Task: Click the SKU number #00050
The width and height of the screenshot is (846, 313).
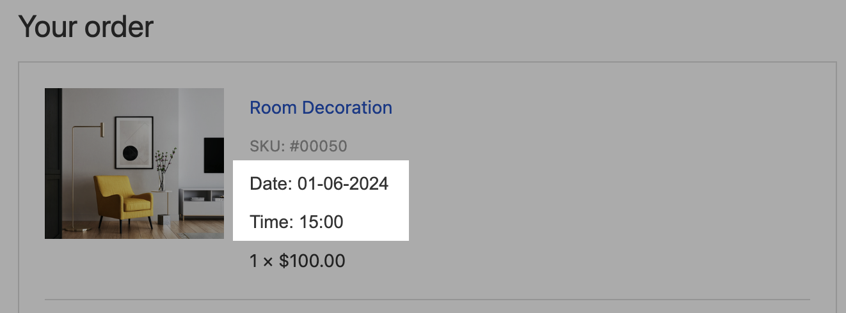Action: click(x=318, y=146)
